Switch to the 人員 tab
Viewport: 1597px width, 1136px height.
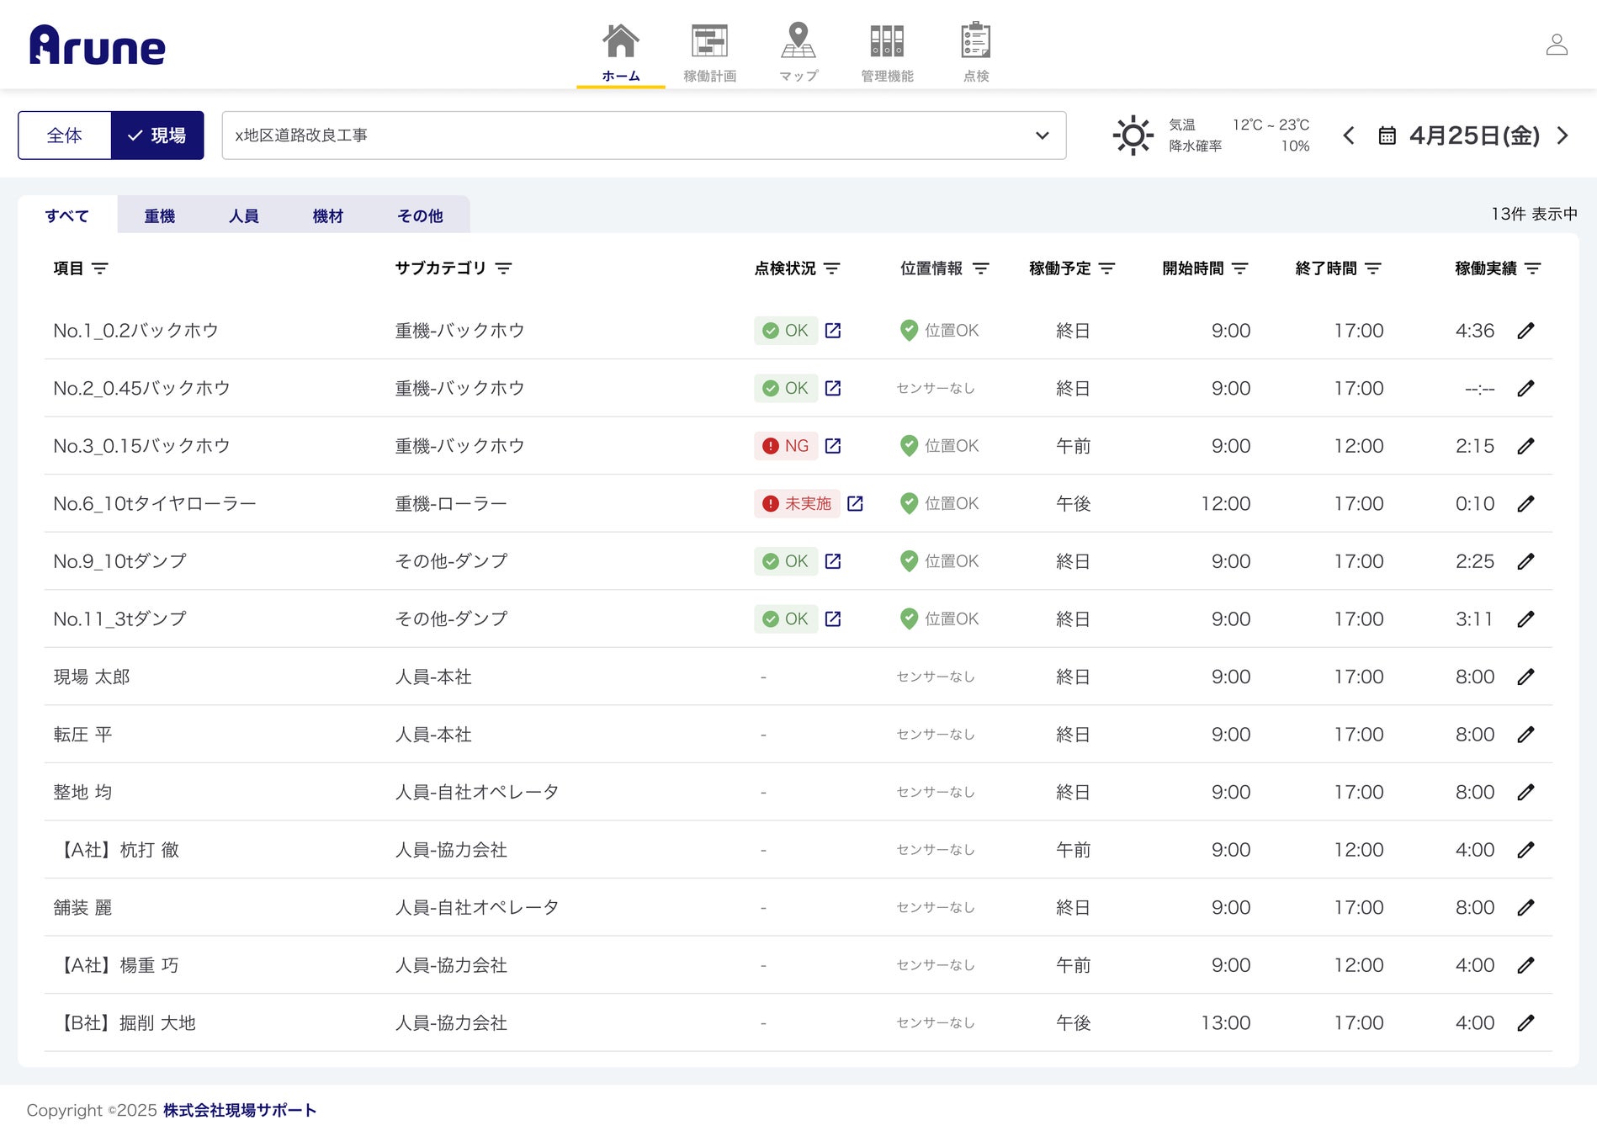coord(243,216)
